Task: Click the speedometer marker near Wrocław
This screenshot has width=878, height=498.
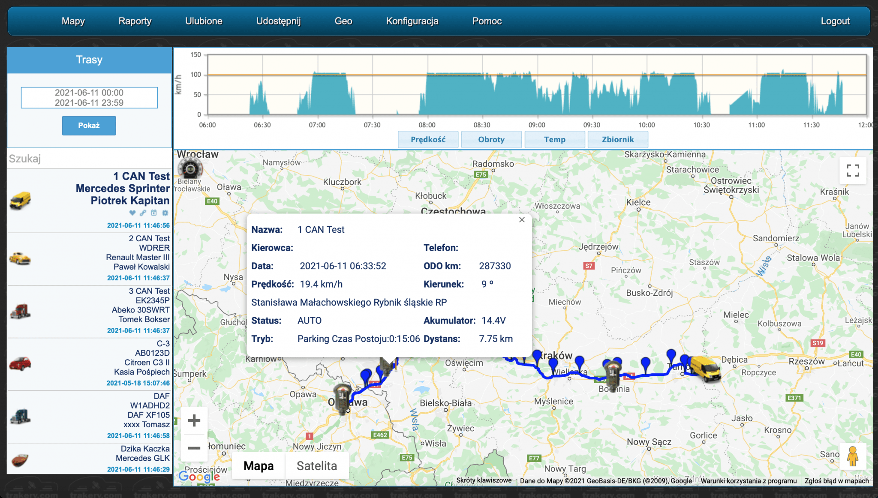Action: [x=190, y=168]
